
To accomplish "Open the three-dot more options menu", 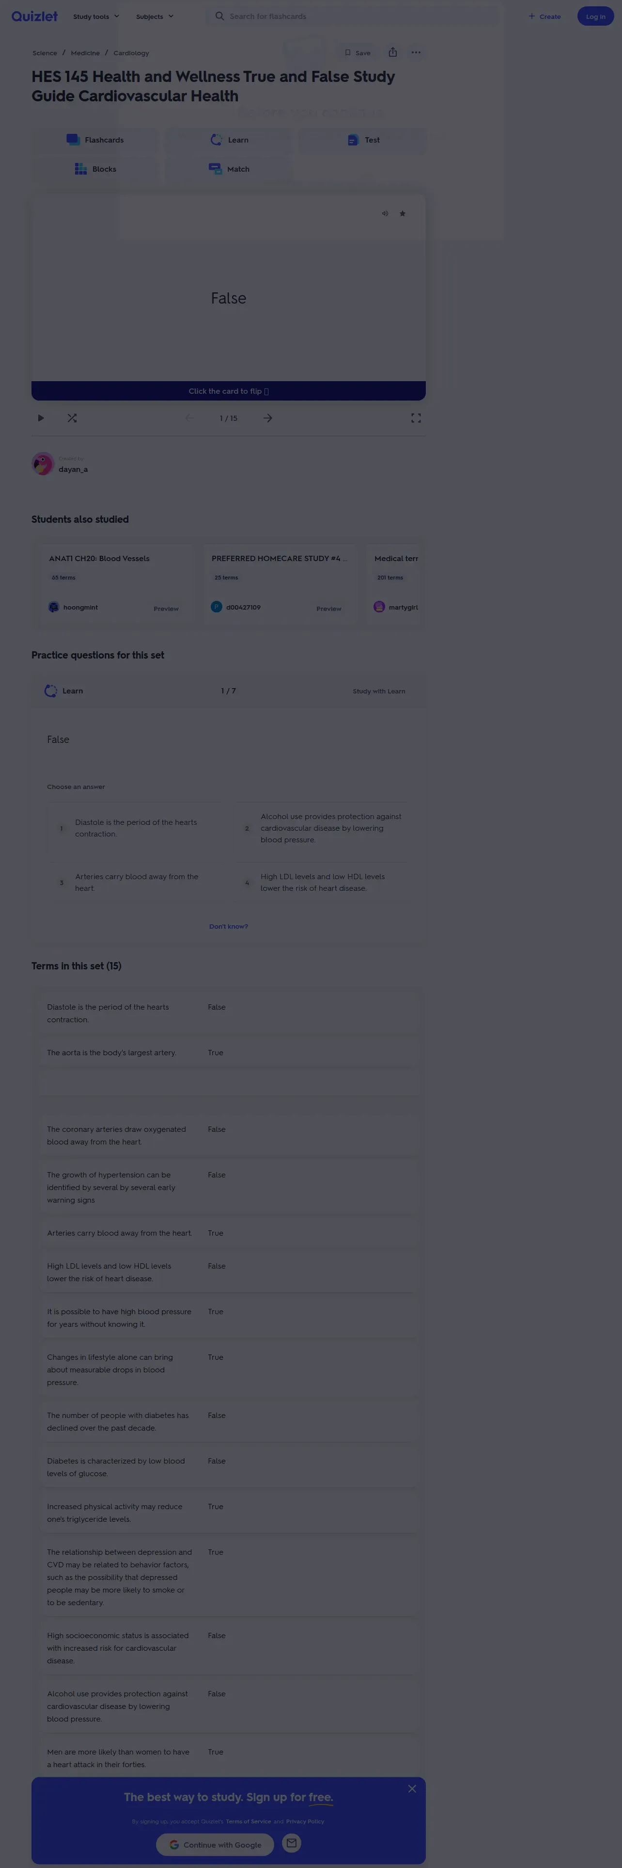I will [x=416, y=52].
